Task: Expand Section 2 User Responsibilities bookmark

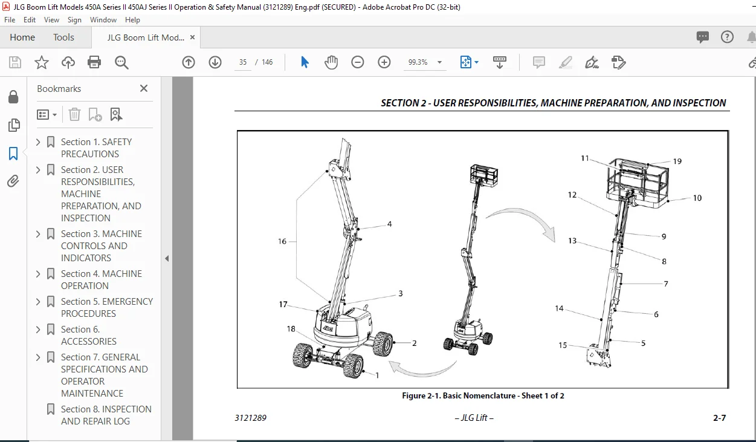Action: tap(39, 170)
